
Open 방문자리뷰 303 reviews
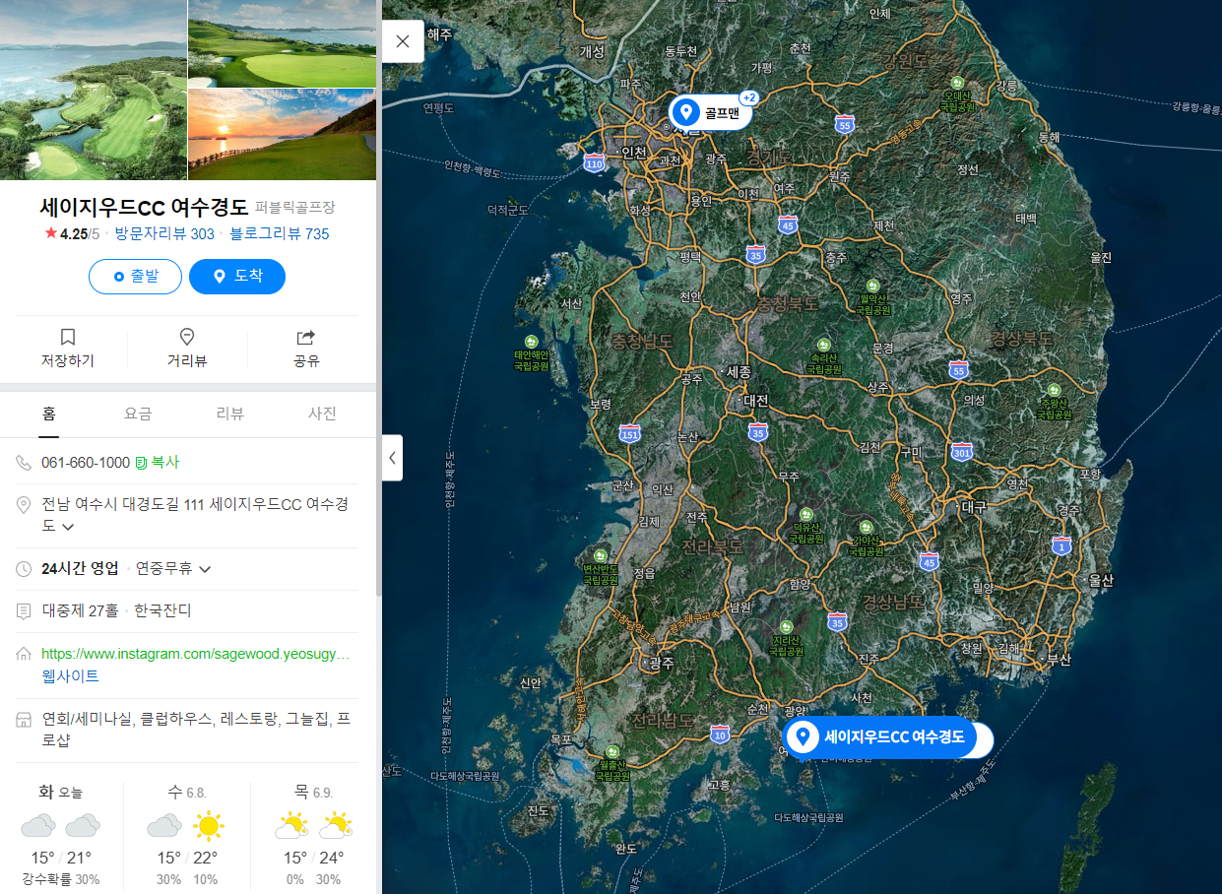(164, 233)
